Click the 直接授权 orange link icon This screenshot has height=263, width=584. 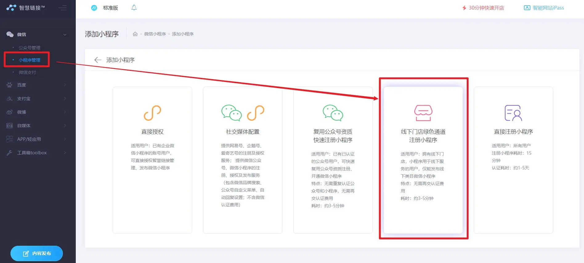[152, 113]
